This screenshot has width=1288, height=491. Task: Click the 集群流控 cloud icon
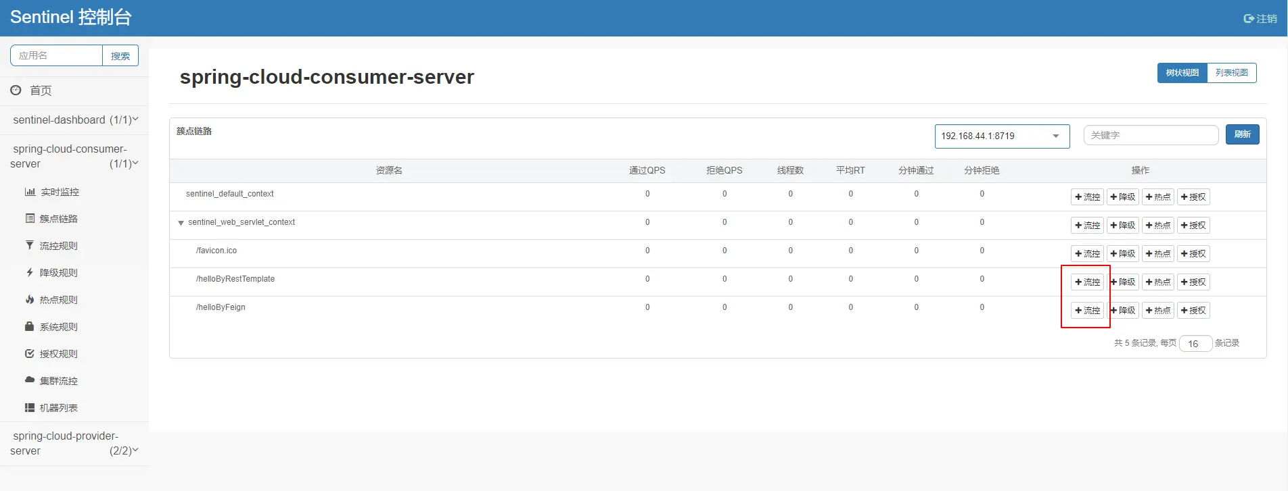(30, 380)
